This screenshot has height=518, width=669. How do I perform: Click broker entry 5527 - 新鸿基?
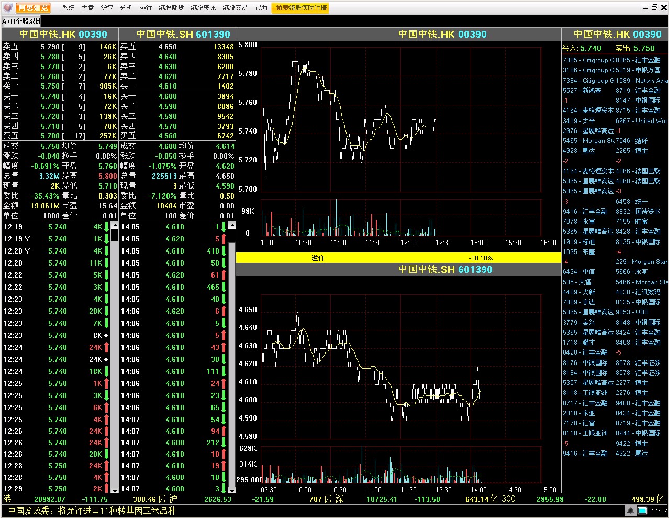pos(582,91)
